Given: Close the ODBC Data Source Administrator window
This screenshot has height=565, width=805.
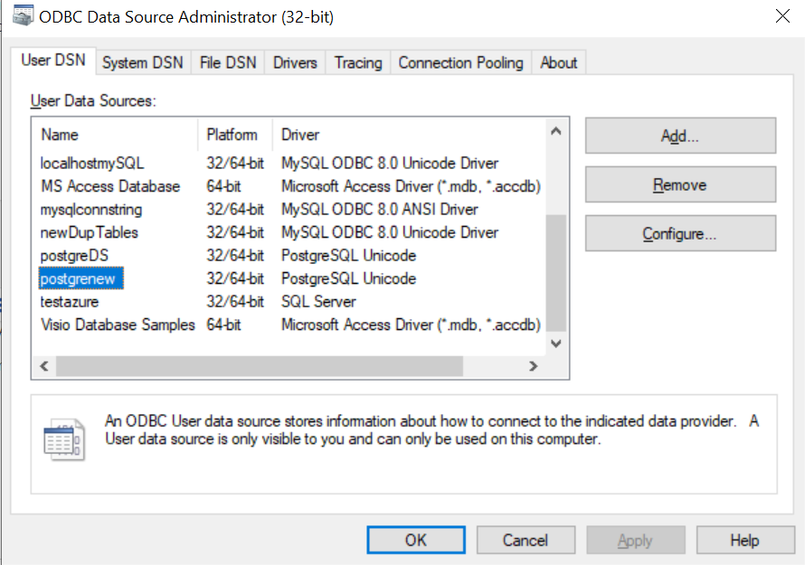Looking at the screenshot, I should coord(782,16).
